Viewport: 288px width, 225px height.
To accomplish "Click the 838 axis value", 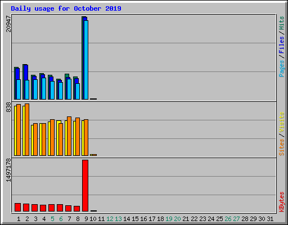I will click(x=8, y=107).
